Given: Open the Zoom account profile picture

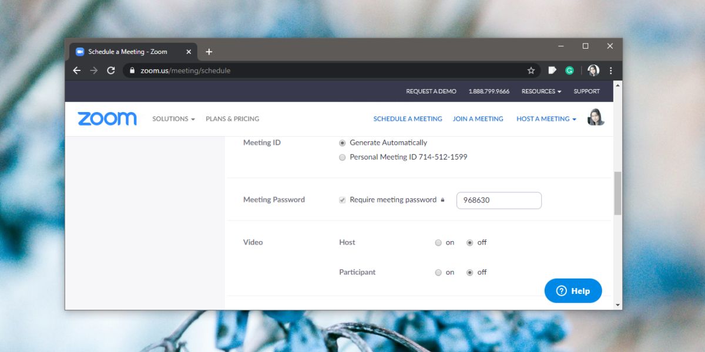Looking at the screenshot, I should point(596,117).
